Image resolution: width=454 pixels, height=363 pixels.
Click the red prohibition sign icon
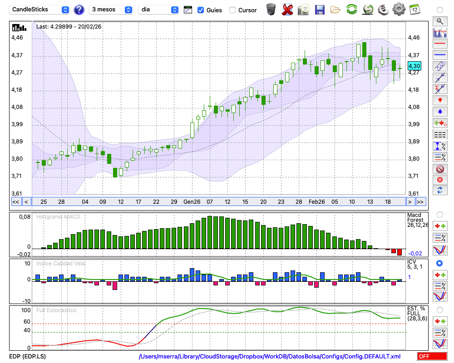pyautogui.click(x=440, y=169)
